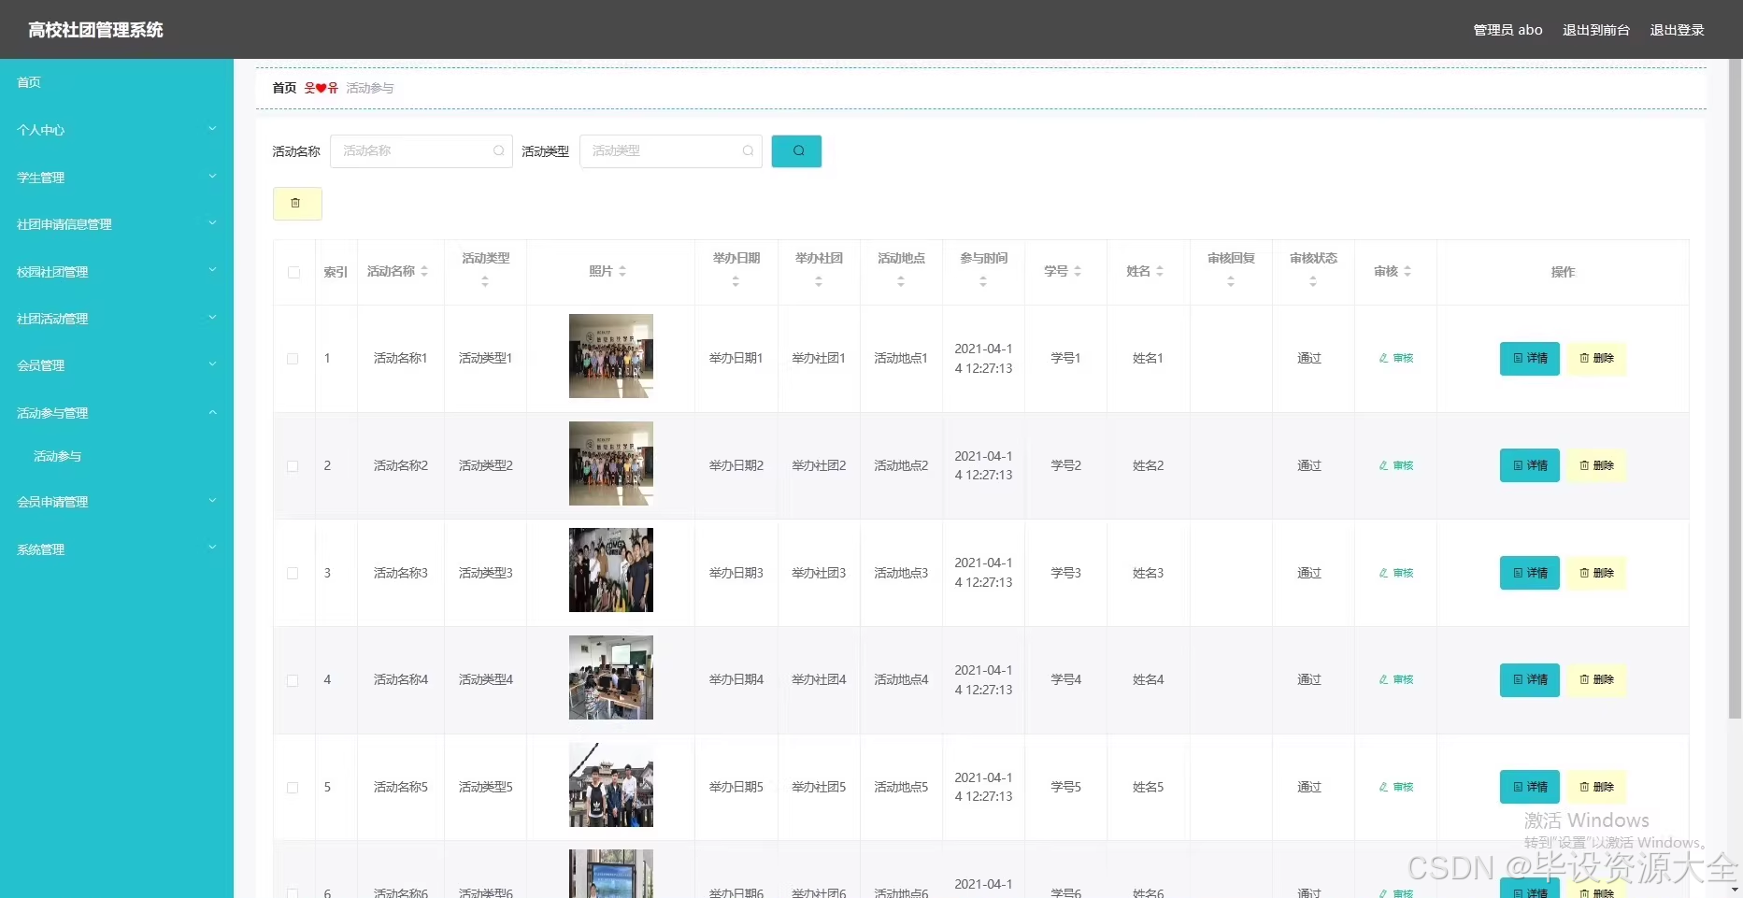Screen dimensions: 1743x898
Task: Sort by 审核状态 column arrows
Action: (x=1313, y=281)
